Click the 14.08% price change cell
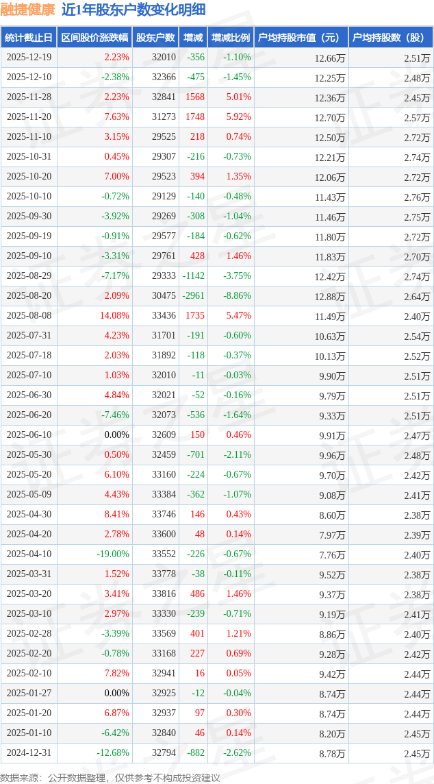 pyautogui.click(x=114, y=316)
